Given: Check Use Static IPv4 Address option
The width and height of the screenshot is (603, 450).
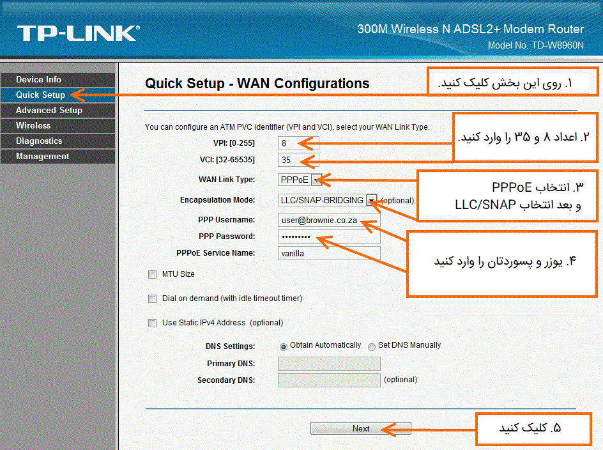Looking at the screenshot, I should (x=152, y=323).
